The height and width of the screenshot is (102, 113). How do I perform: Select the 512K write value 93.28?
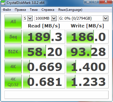[x=87, y=52]
